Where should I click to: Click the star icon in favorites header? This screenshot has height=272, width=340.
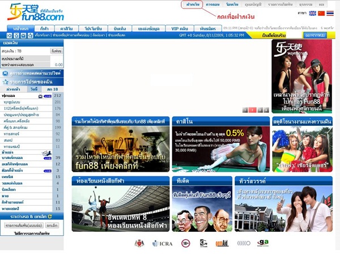click(6, 82)
